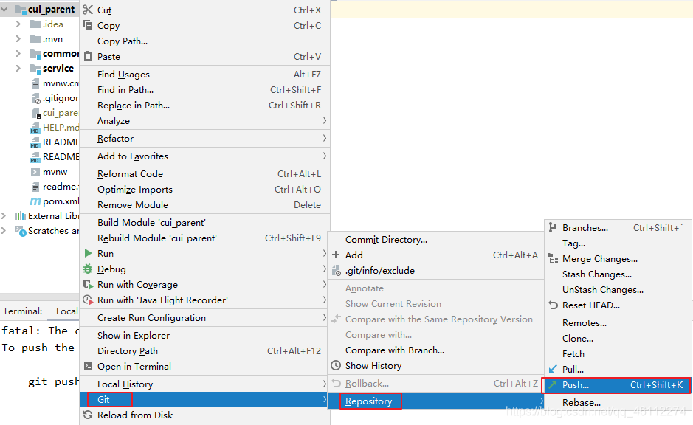
Task: Click the Paste clipboard icon
Action: coord(88,56)
